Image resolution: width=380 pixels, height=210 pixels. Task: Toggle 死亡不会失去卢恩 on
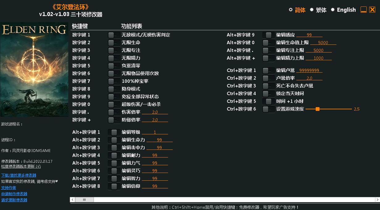[268, 86]
